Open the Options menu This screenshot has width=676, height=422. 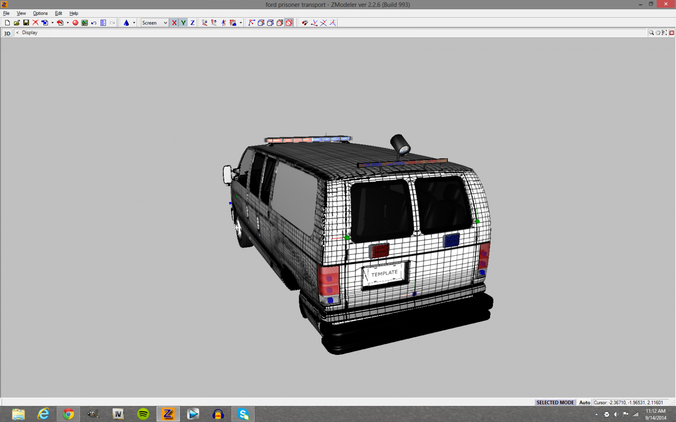click(40, 13)
